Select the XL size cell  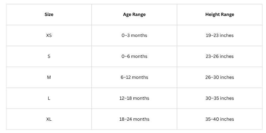click(x=49, y=119)
